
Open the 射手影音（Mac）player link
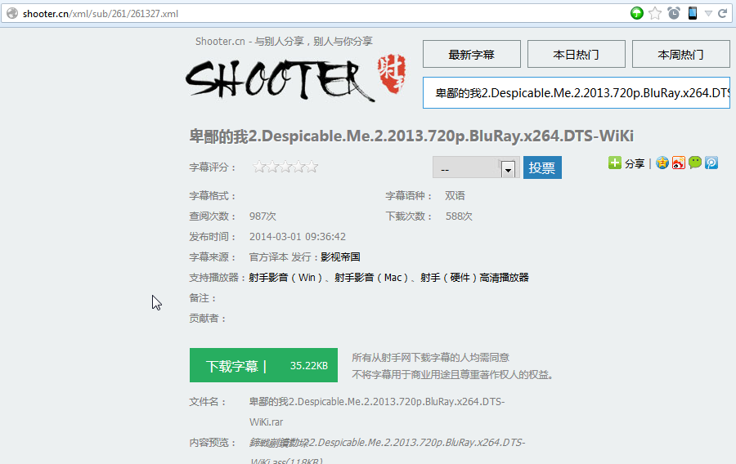[372, 278]
